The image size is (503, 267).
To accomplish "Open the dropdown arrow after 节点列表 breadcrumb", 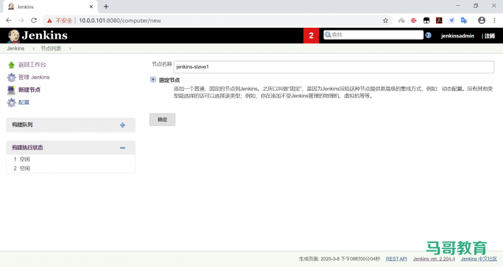I will click(70, 48).
